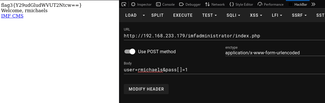Show more devtools tabs chevron
The height and width of the screenshot is (103, 325).
click(313, 4)
